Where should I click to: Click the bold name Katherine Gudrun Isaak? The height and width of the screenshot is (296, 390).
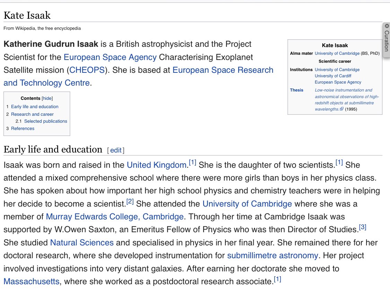point(51,44)
